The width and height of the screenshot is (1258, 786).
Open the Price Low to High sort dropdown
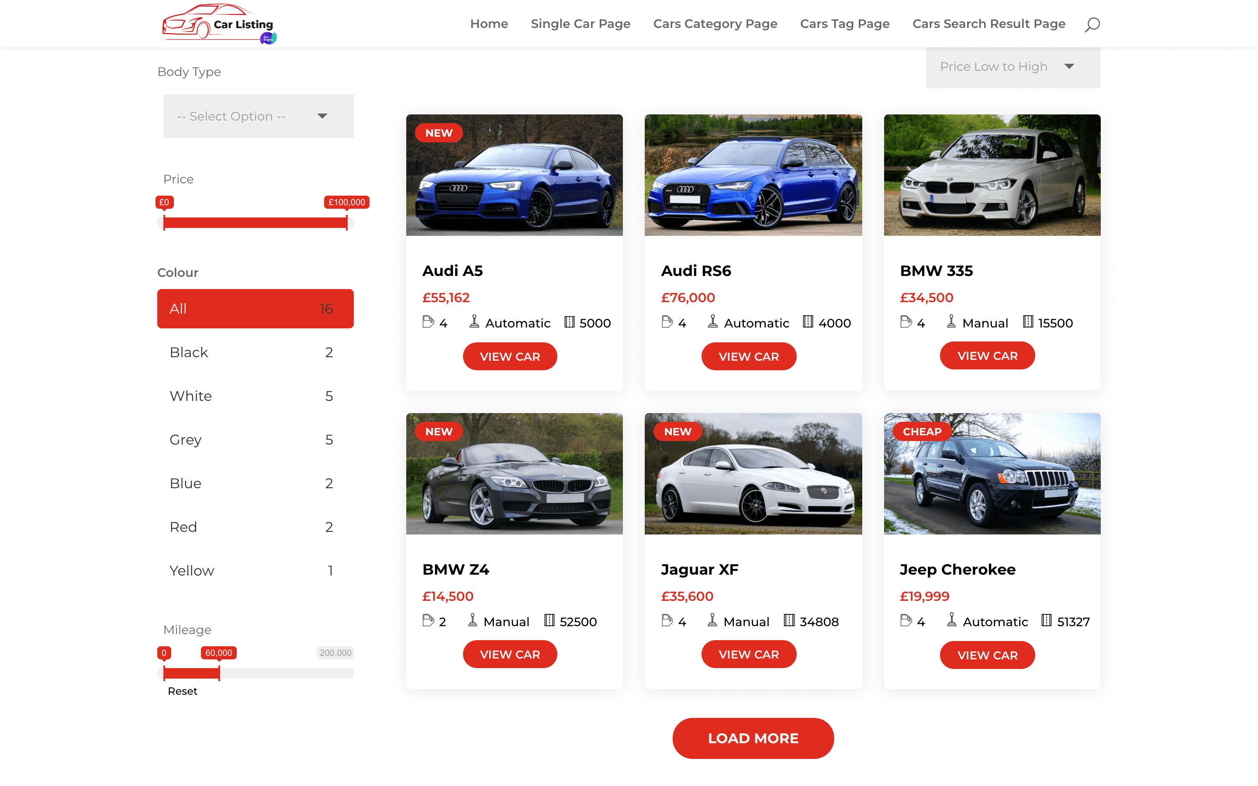point(1013,66)
